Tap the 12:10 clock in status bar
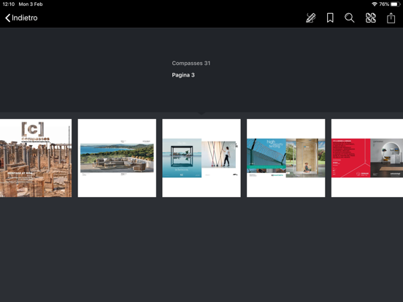 pos(9,4)
